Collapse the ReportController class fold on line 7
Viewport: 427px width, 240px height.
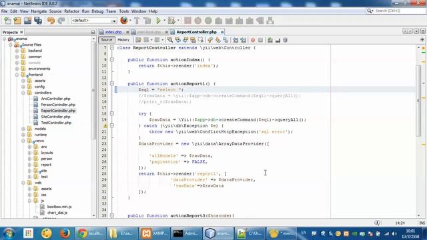click(112, 47)
